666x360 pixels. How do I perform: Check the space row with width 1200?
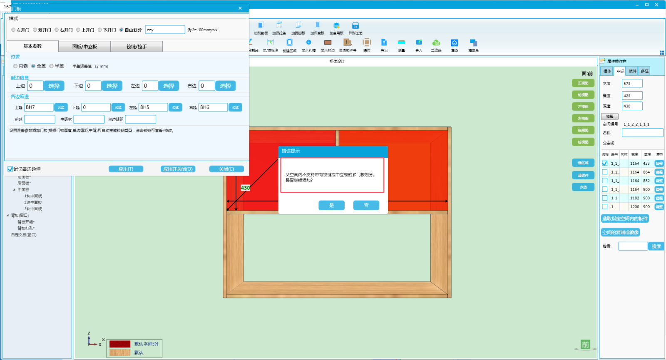pos(605,206)
